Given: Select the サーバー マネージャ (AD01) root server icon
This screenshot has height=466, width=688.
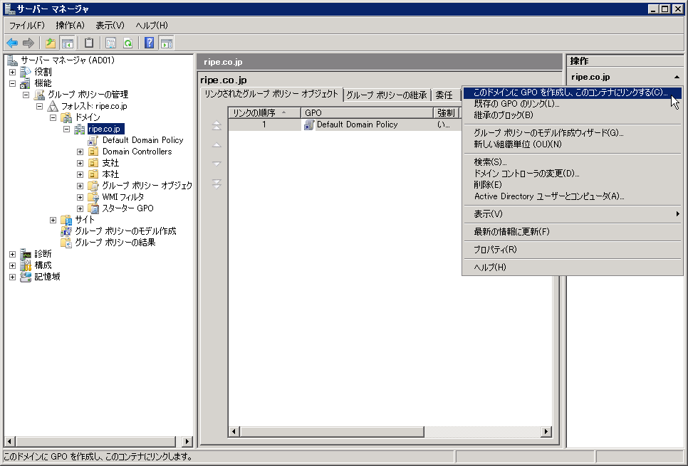Looking at the screenshot, I should tap(12, 60).
